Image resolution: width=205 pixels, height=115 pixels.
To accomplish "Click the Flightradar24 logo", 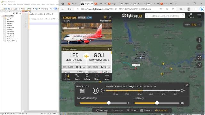I will pyautogui.click(x=132, y=16).
